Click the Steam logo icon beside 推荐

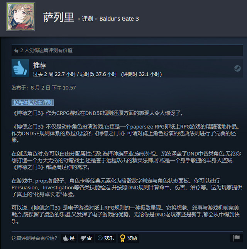pos(237,69)
